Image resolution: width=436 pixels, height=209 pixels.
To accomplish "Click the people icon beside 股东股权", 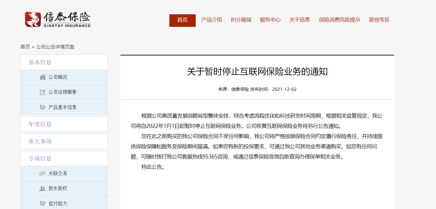I will (x=42, y=189).
